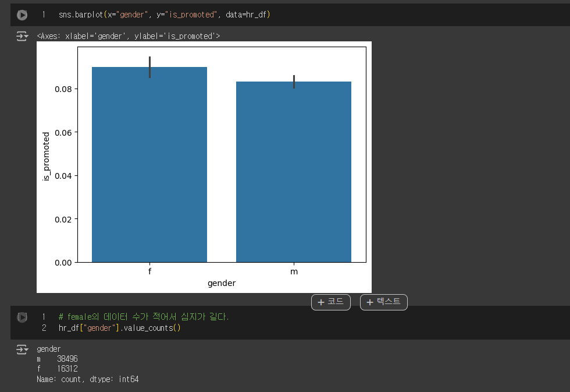Click the 0.08 y-axis tick label
570x392 pixels.
63,89
